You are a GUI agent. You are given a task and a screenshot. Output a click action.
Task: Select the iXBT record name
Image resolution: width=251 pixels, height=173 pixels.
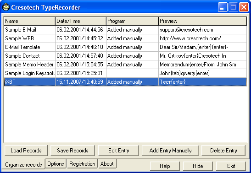coord(10,82)
